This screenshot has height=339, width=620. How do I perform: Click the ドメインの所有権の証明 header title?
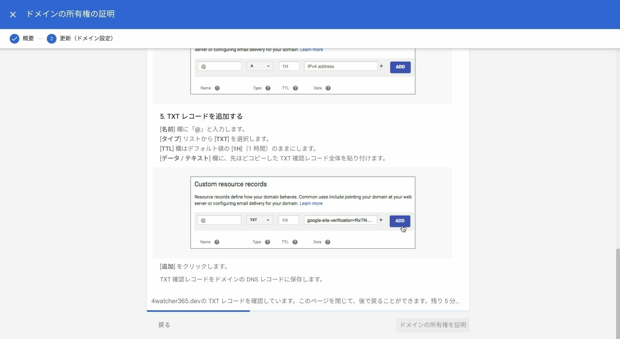[x=70, y=14]
